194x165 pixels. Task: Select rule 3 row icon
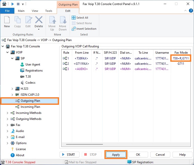(65, 69)
